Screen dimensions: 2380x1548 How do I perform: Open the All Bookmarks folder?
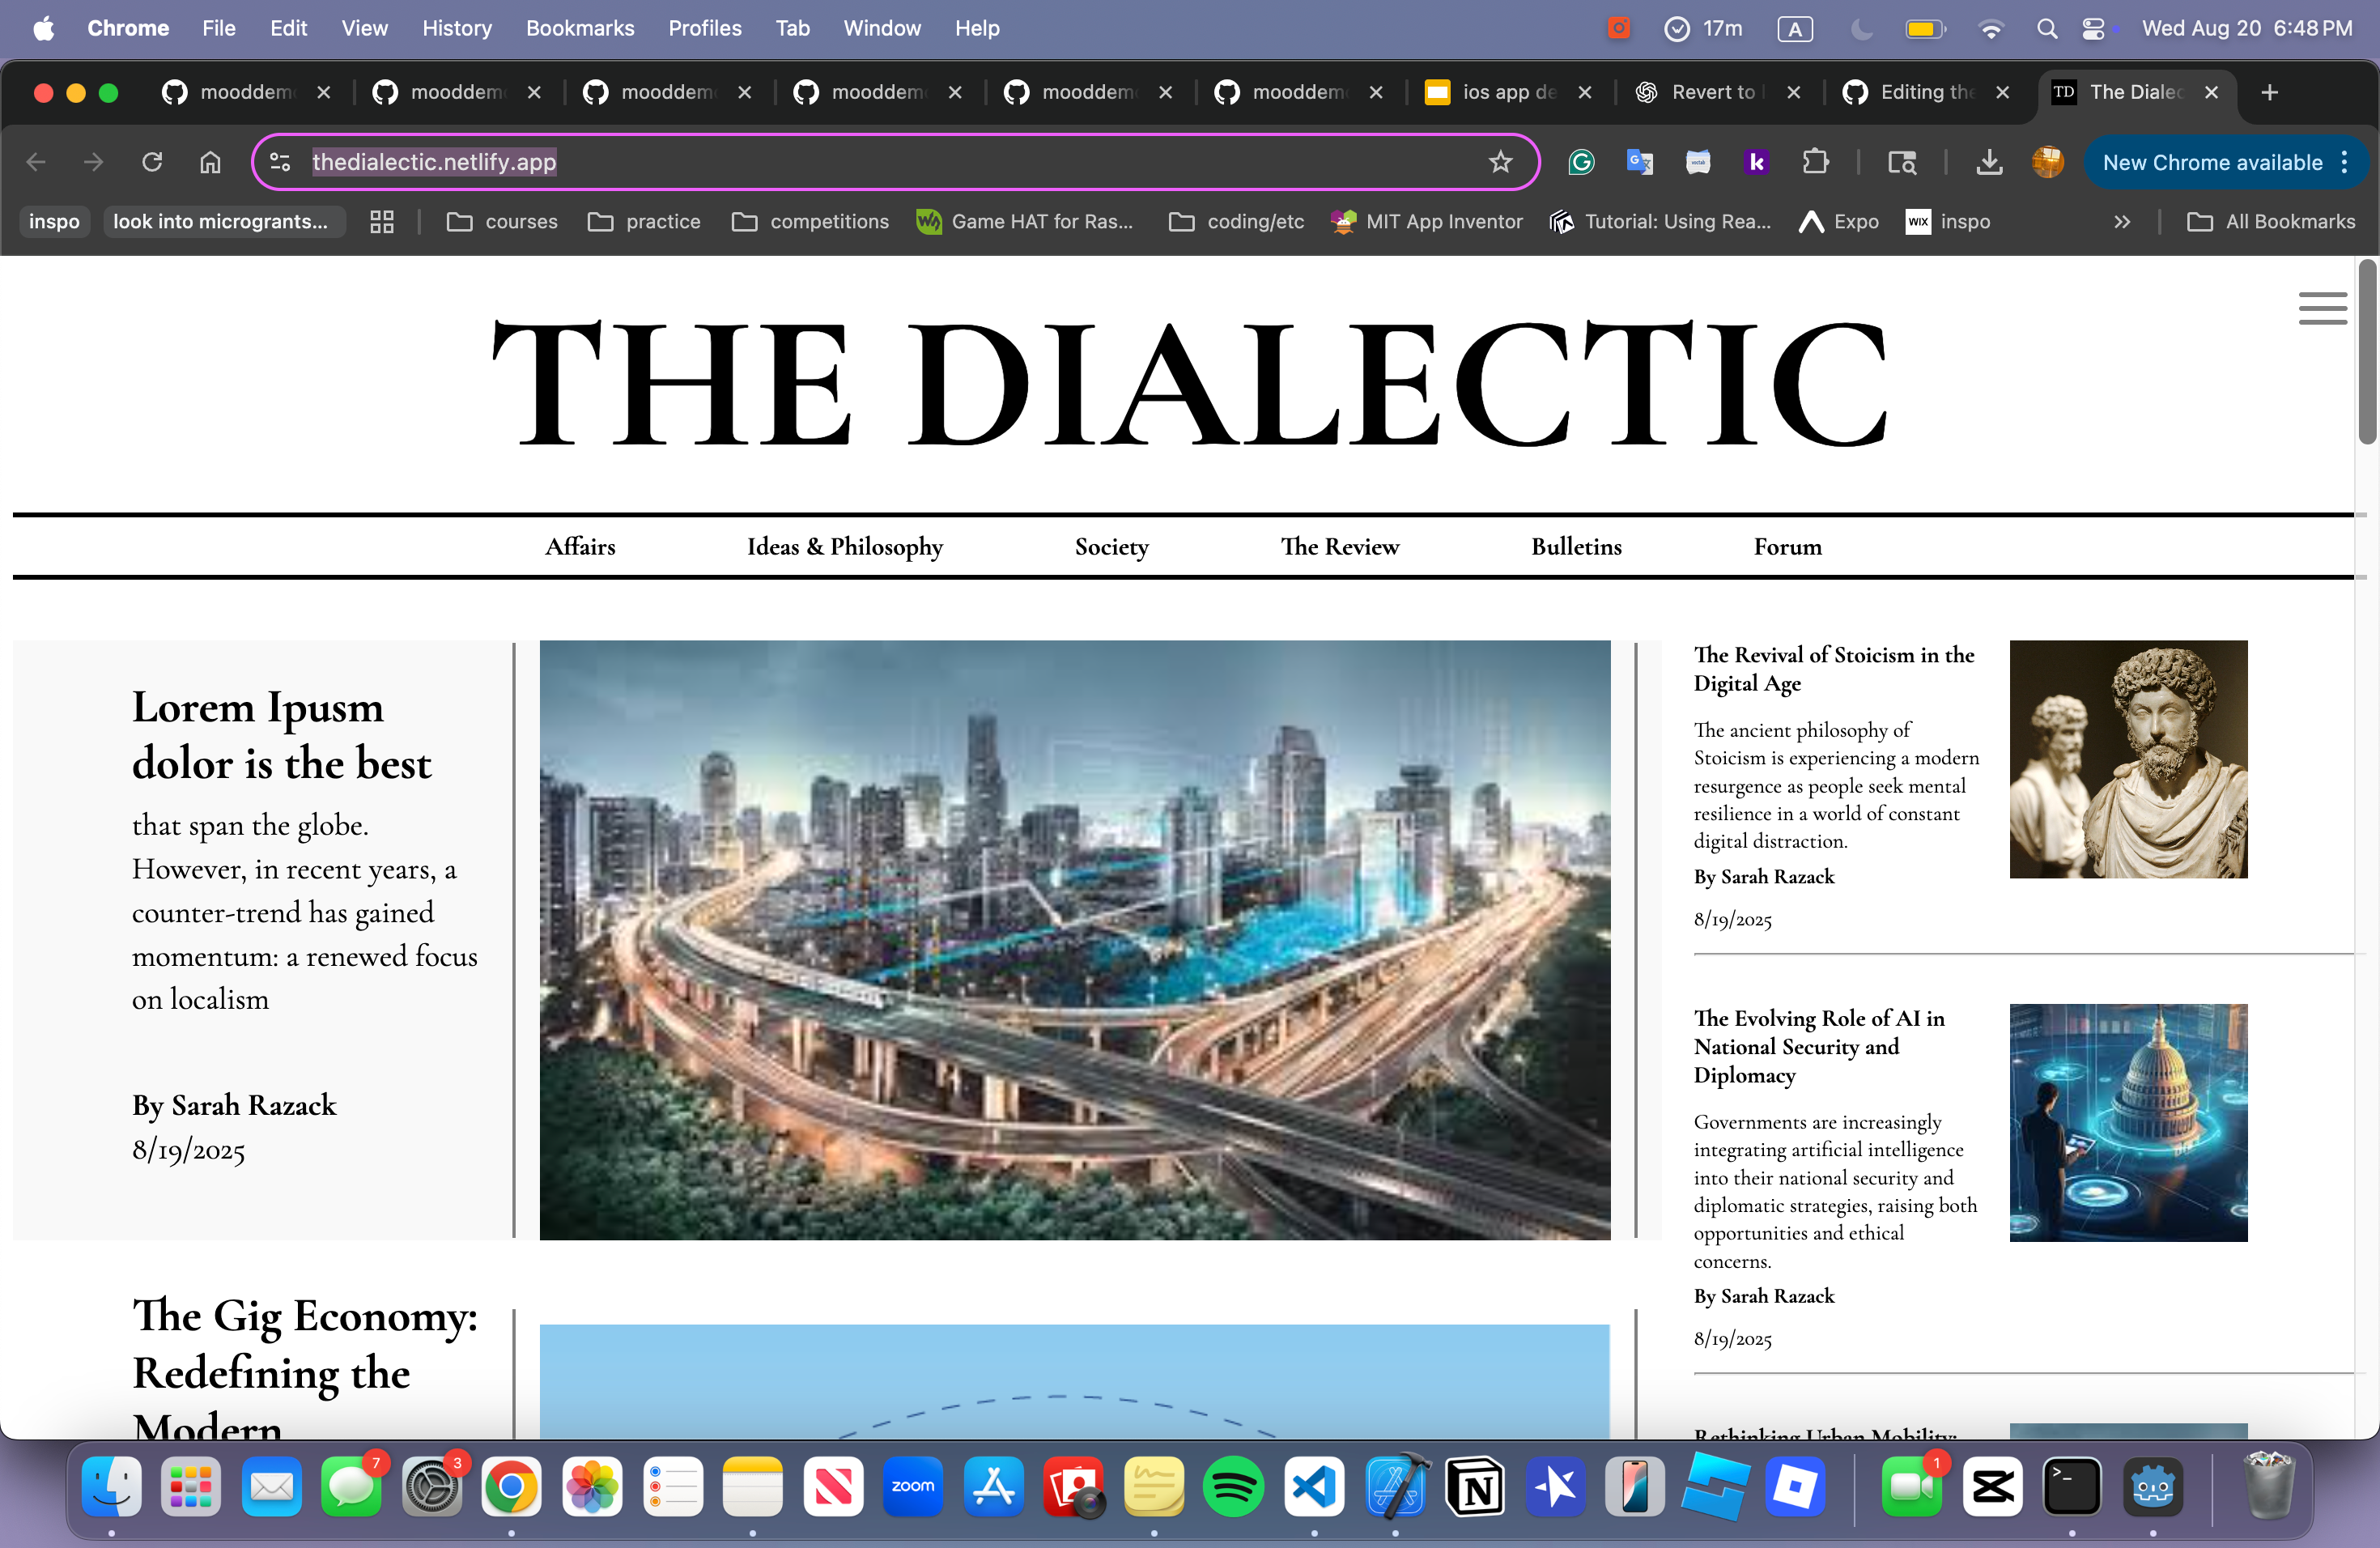(x=2271, y=222)
